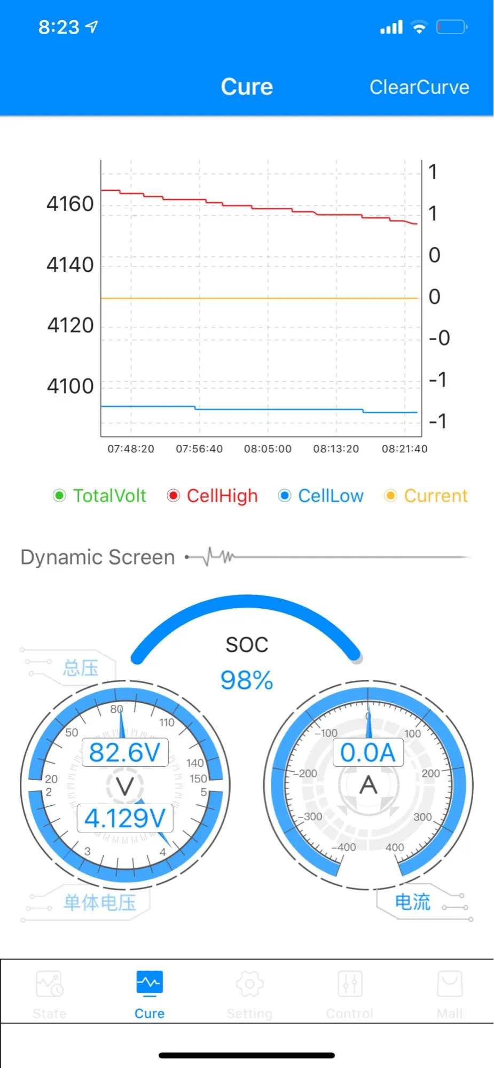Viewport: 494px width, 1068px height.
Task: Tap the 82.6V total voltage readout
Action: coord(125,752)
